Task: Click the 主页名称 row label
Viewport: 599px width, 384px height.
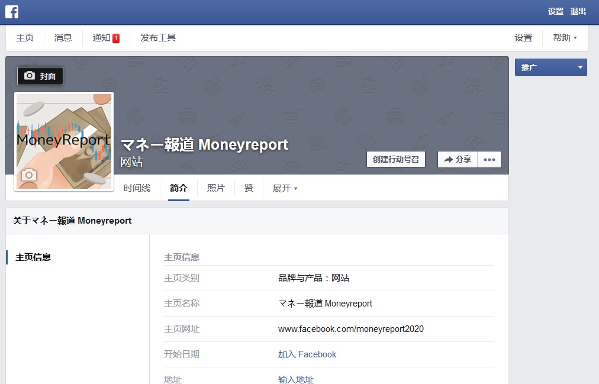Action: pyautogui.click(x=182, y=304)
